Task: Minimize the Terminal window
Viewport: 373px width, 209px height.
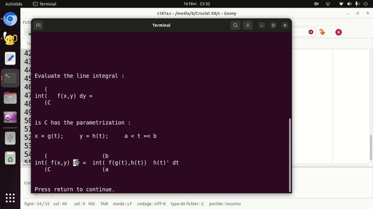Action: 262,26
